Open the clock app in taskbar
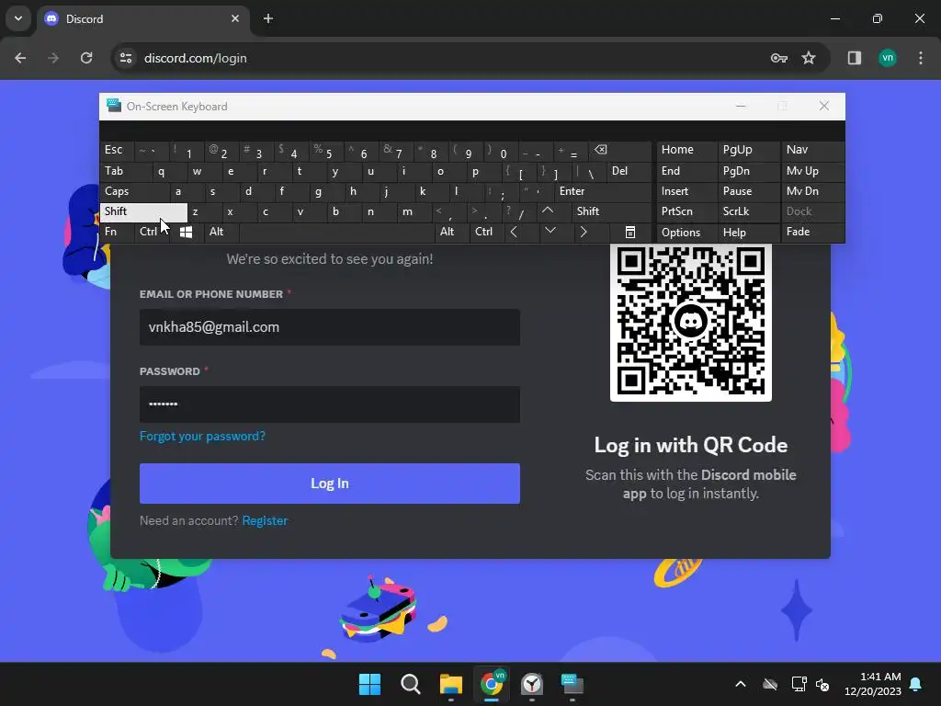The width and height of the screenshot is (941, 706). (532, 684)
